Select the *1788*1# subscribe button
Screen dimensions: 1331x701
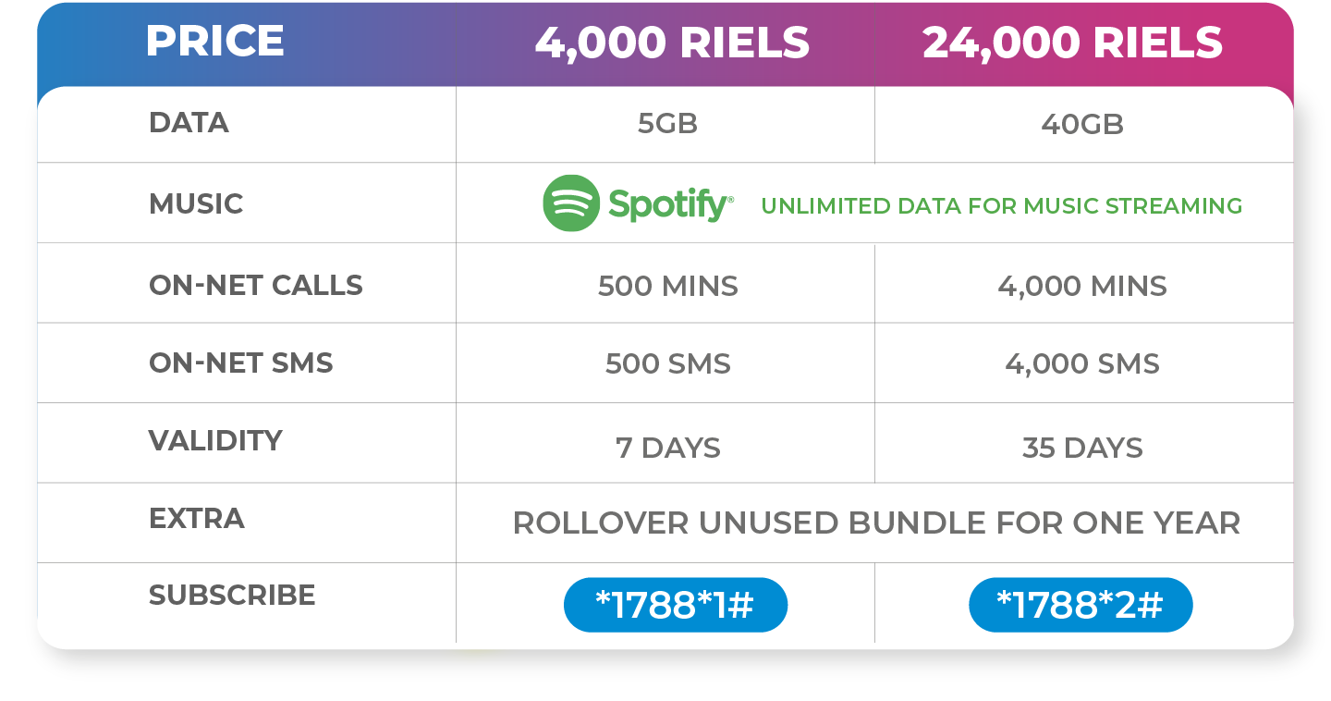pos(676,605)
